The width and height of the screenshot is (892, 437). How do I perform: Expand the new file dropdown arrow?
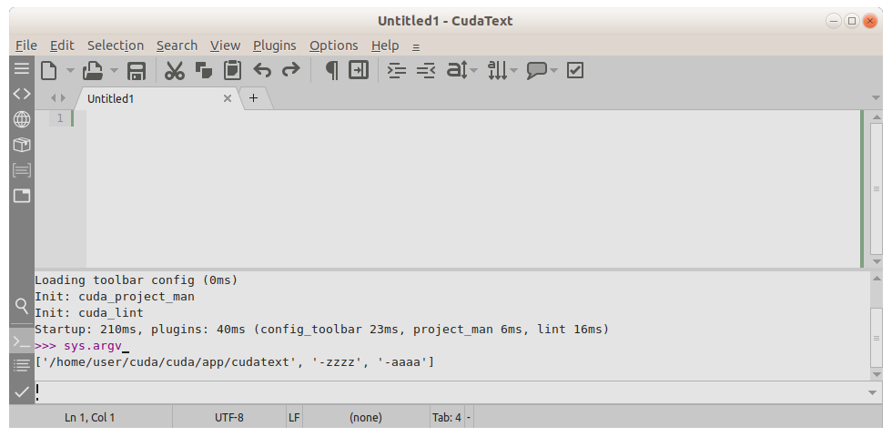(71, 71)
